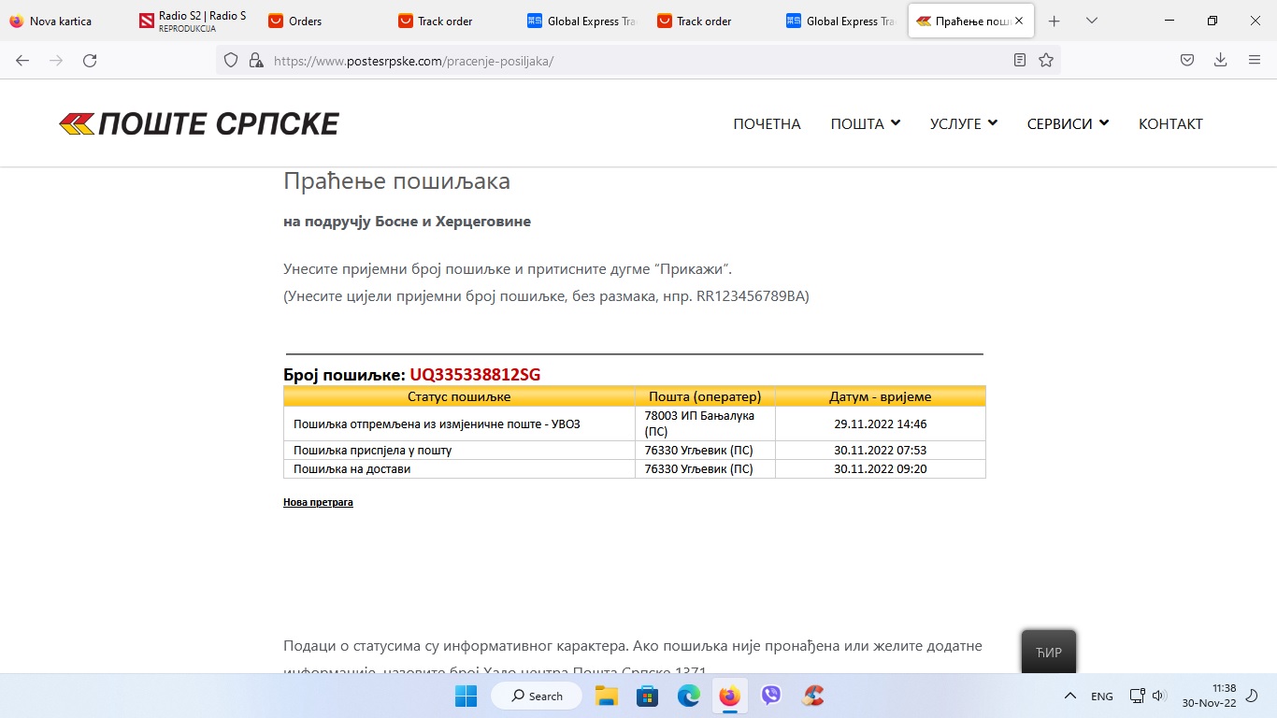Open Viber from the taskbar
This screenshot has width=1277, height=718.
(771, 696)
